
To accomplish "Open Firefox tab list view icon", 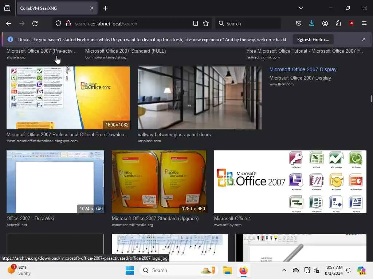I will pos(7,8).
